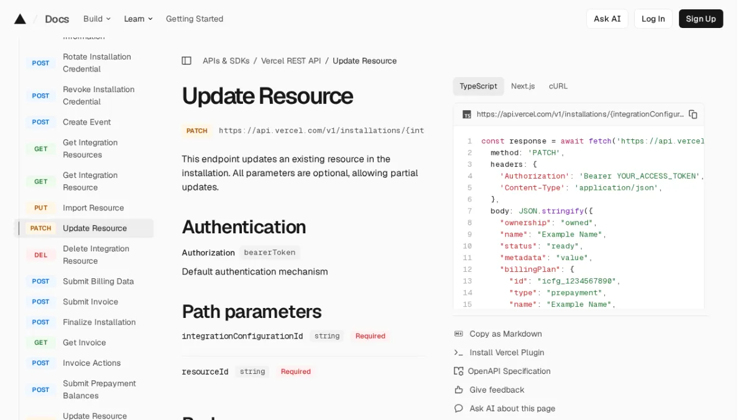Click Ask AI about this page link

[512, 409]
